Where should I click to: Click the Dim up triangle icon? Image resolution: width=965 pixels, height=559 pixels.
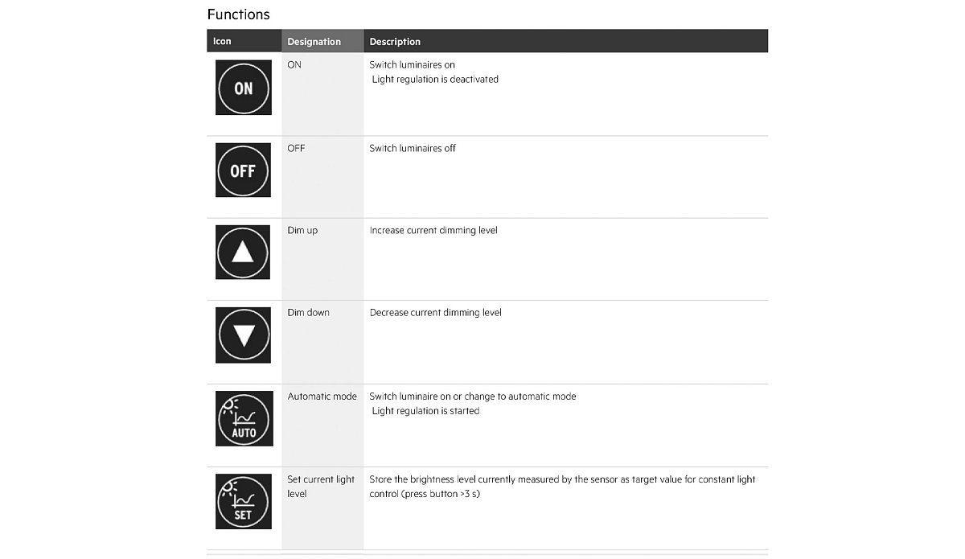tap(243, 253)
